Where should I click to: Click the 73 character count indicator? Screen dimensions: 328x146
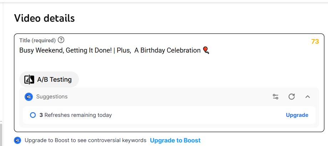point(315,42)
